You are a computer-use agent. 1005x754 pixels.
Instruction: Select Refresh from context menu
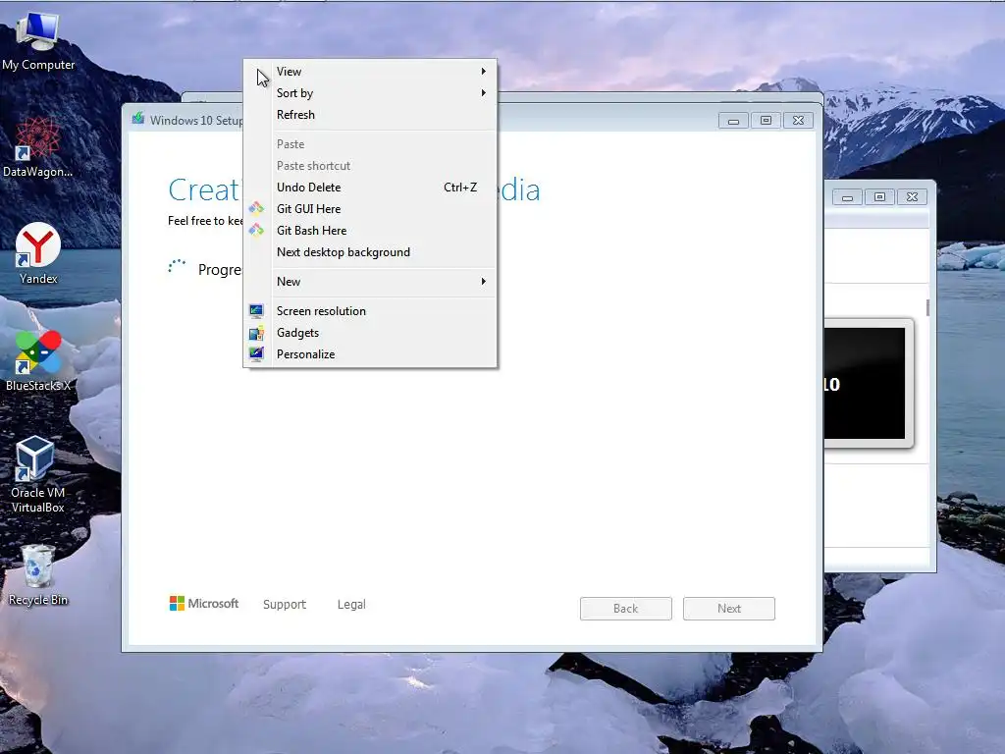point(370,115)
